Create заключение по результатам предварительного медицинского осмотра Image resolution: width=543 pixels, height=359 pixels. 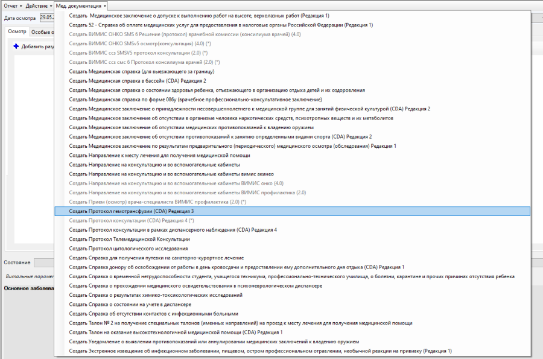coord(293,146)
